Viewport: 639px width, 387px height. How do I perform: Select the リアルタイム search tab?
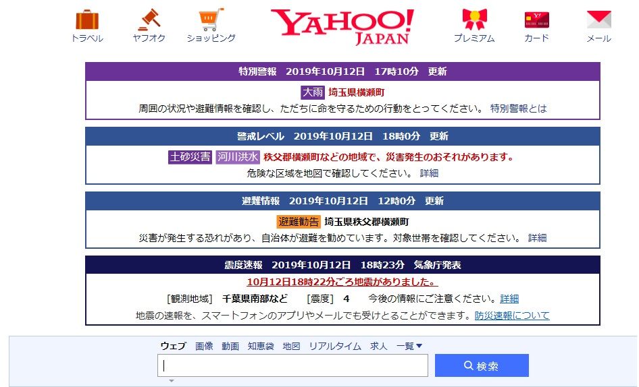point(335,347)
